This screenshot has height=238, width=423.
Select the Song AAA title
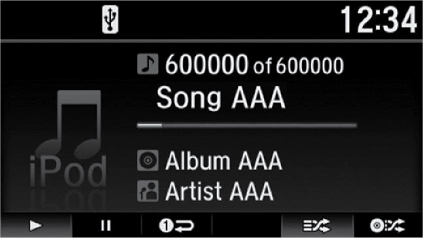click(x=221, y=98)
